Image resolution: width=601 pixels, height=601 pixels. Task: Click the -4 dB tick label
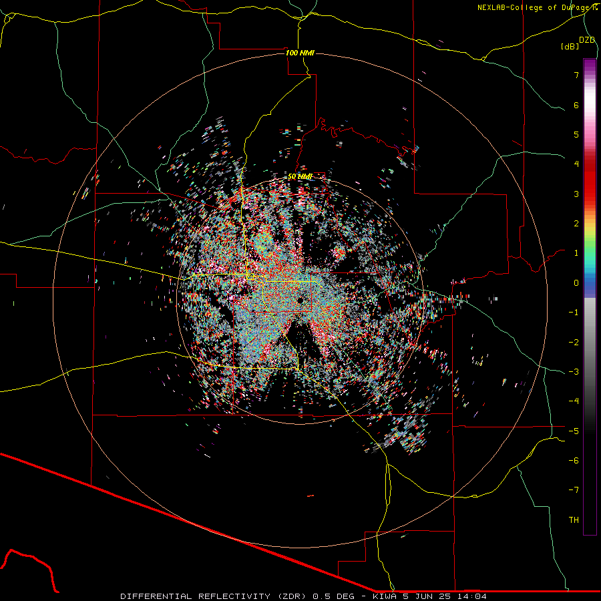tap(574, 401)
